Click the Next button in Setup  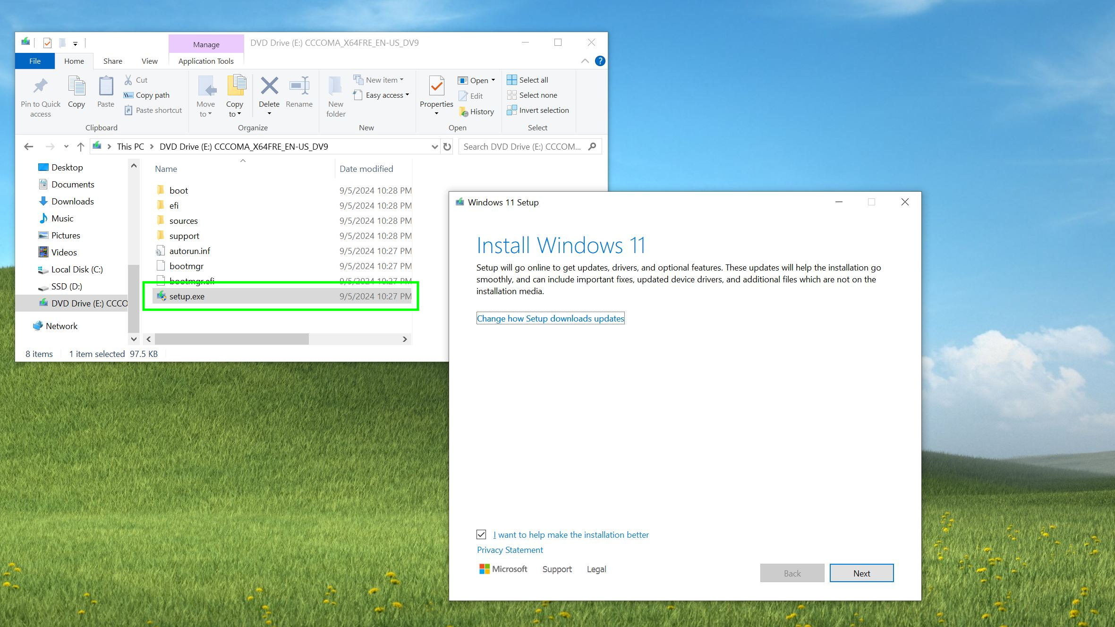(x=861, y=573)
